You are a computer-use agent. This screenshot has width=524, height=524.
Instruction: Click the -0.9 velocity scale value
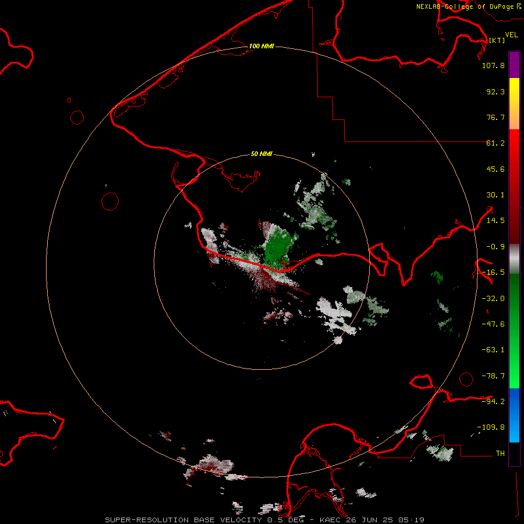pos(495,247)
